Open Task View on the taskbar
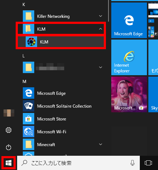This screenshot has height=170, width=158. (x=148, y=163)
